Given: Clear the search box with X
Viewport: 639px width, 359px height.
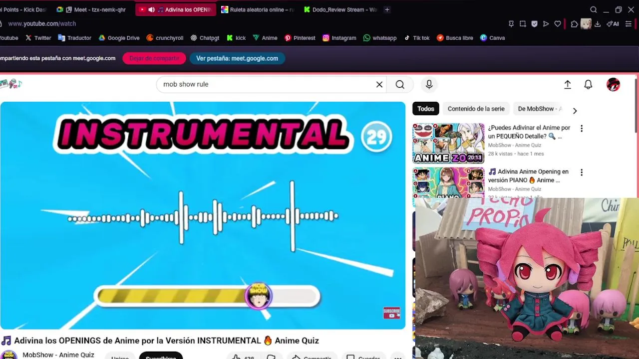Looking at the screenshot, I should point(379,85).
